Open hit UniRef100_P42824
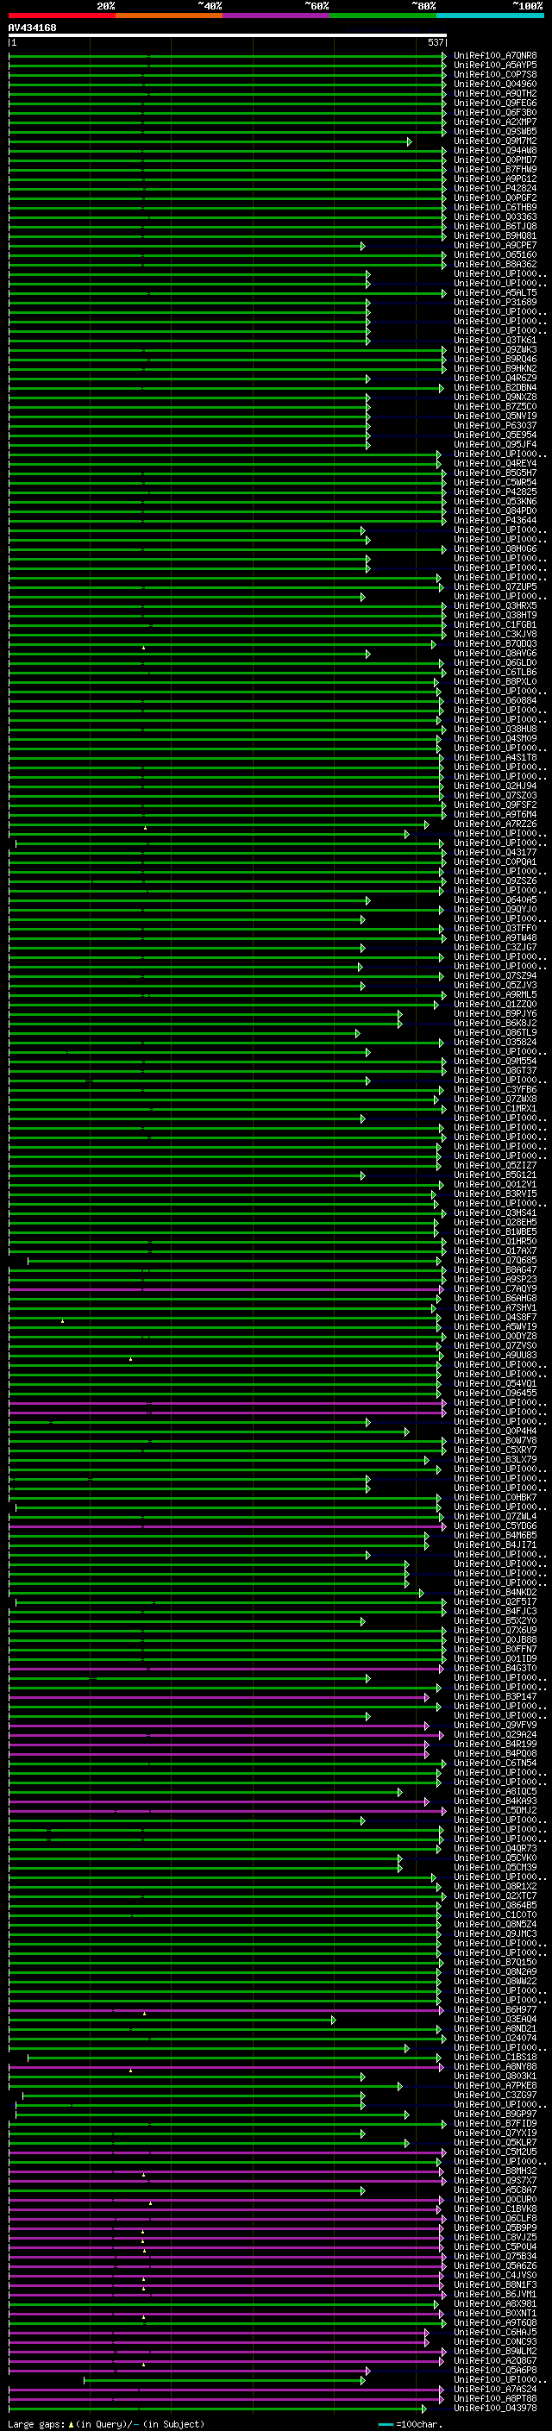552x2431 pixels. click(x=495, y=189)
